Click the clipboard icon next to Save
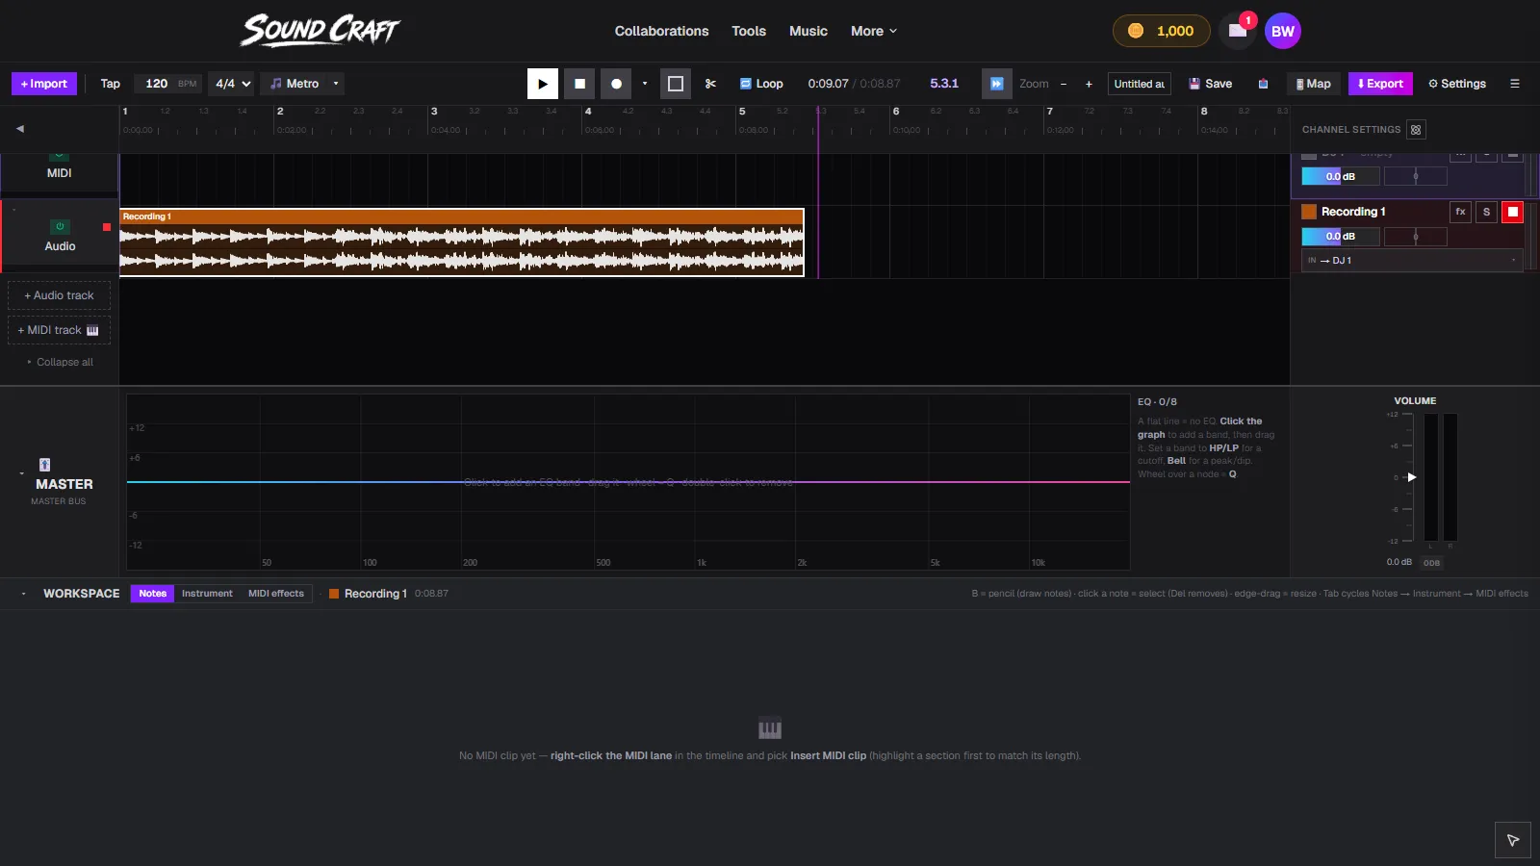 (x=1263, y=84)
